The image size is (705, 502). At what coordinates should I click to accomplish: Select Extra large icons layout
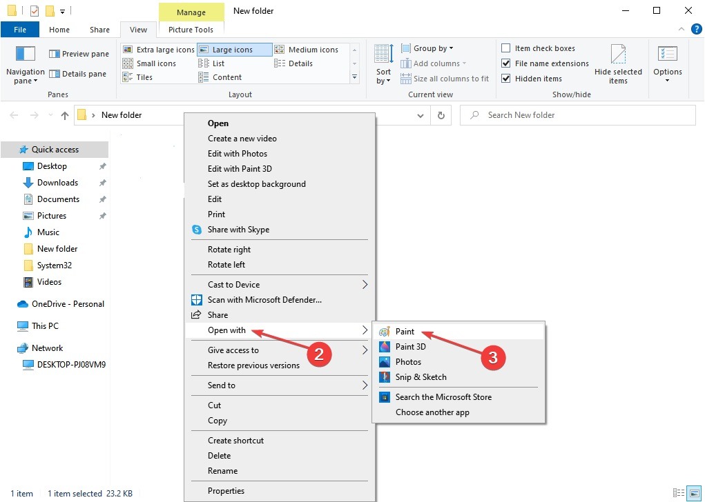[159, 50]
